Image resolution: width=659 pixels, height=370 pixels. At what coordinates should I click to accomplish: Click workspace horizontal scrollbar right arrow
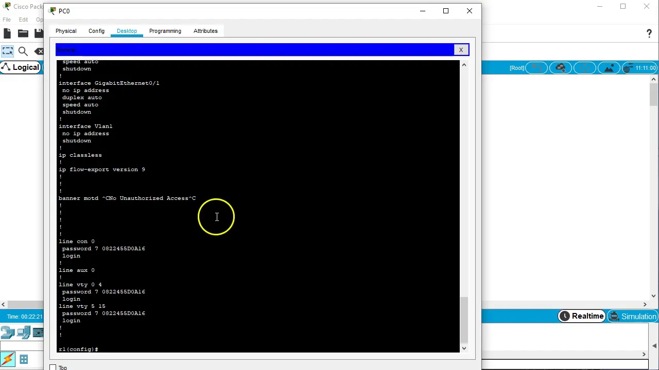pos(645,304)
